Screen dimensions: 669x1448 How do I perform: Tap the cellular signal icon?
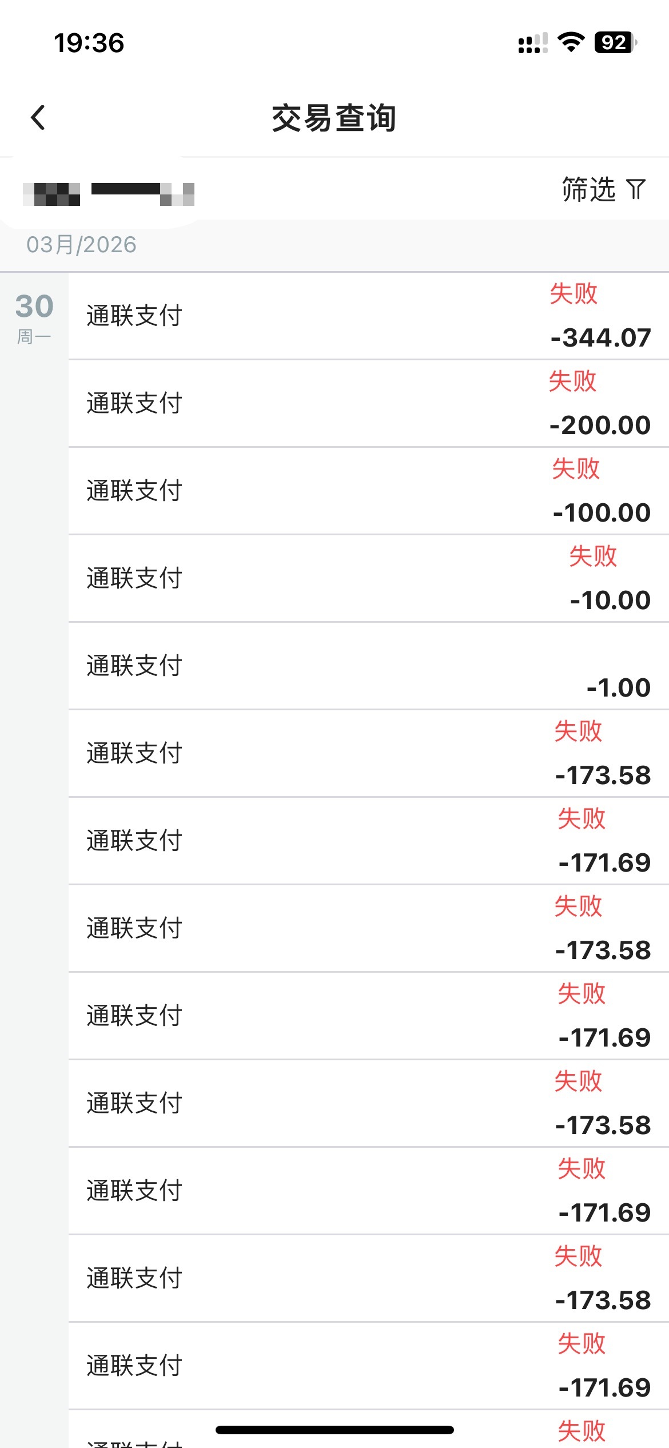click(x=532, y=43)
